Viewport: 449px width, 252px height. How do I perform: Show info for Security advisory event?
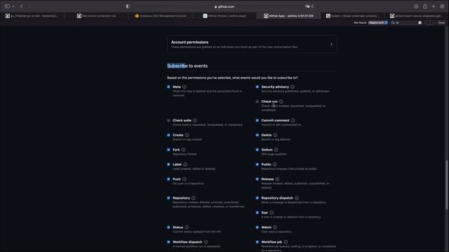(293, 87)
